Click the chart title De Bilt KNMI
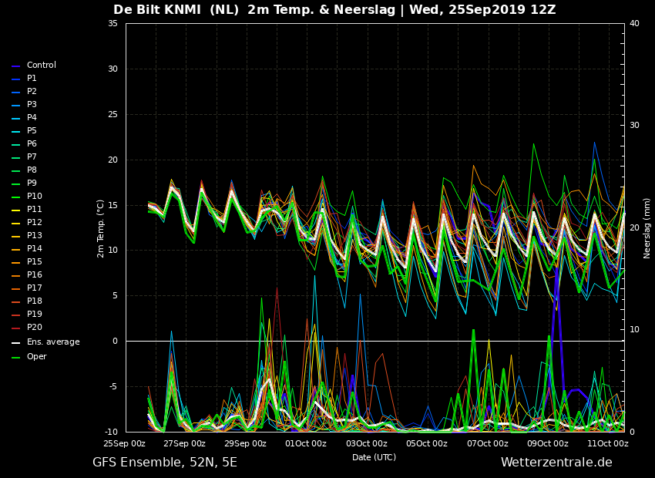655x478 pixels. 157,9
